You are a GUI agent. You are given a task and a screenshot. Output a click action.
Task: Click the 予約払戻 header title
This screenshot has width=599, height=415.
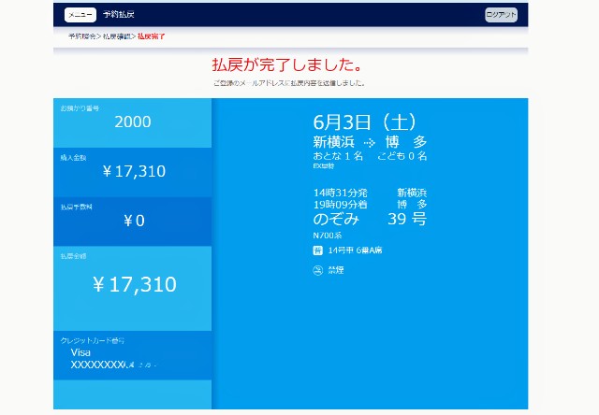click(x=119, y=15)
